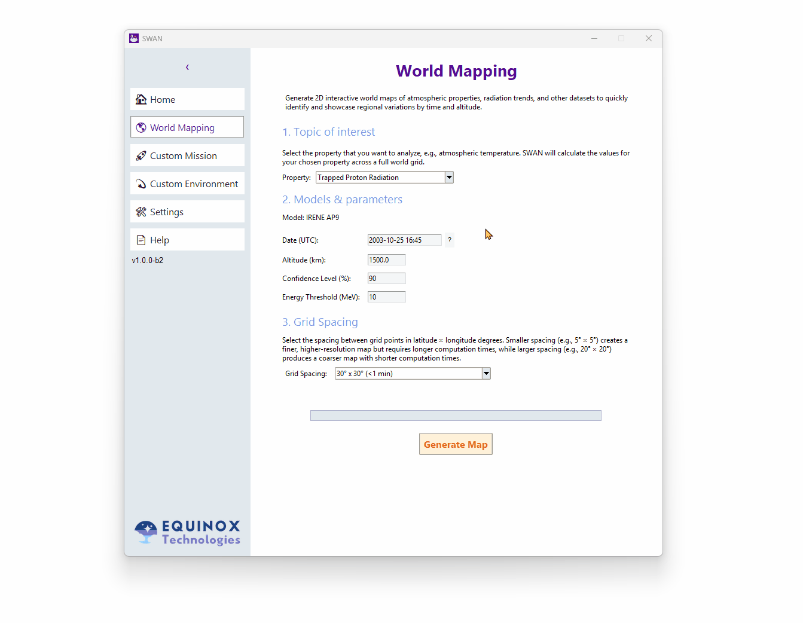Click the Custom Environment orbit icon
The width and height of the screenshot is (803, 623).
click(x=141, y=184)
